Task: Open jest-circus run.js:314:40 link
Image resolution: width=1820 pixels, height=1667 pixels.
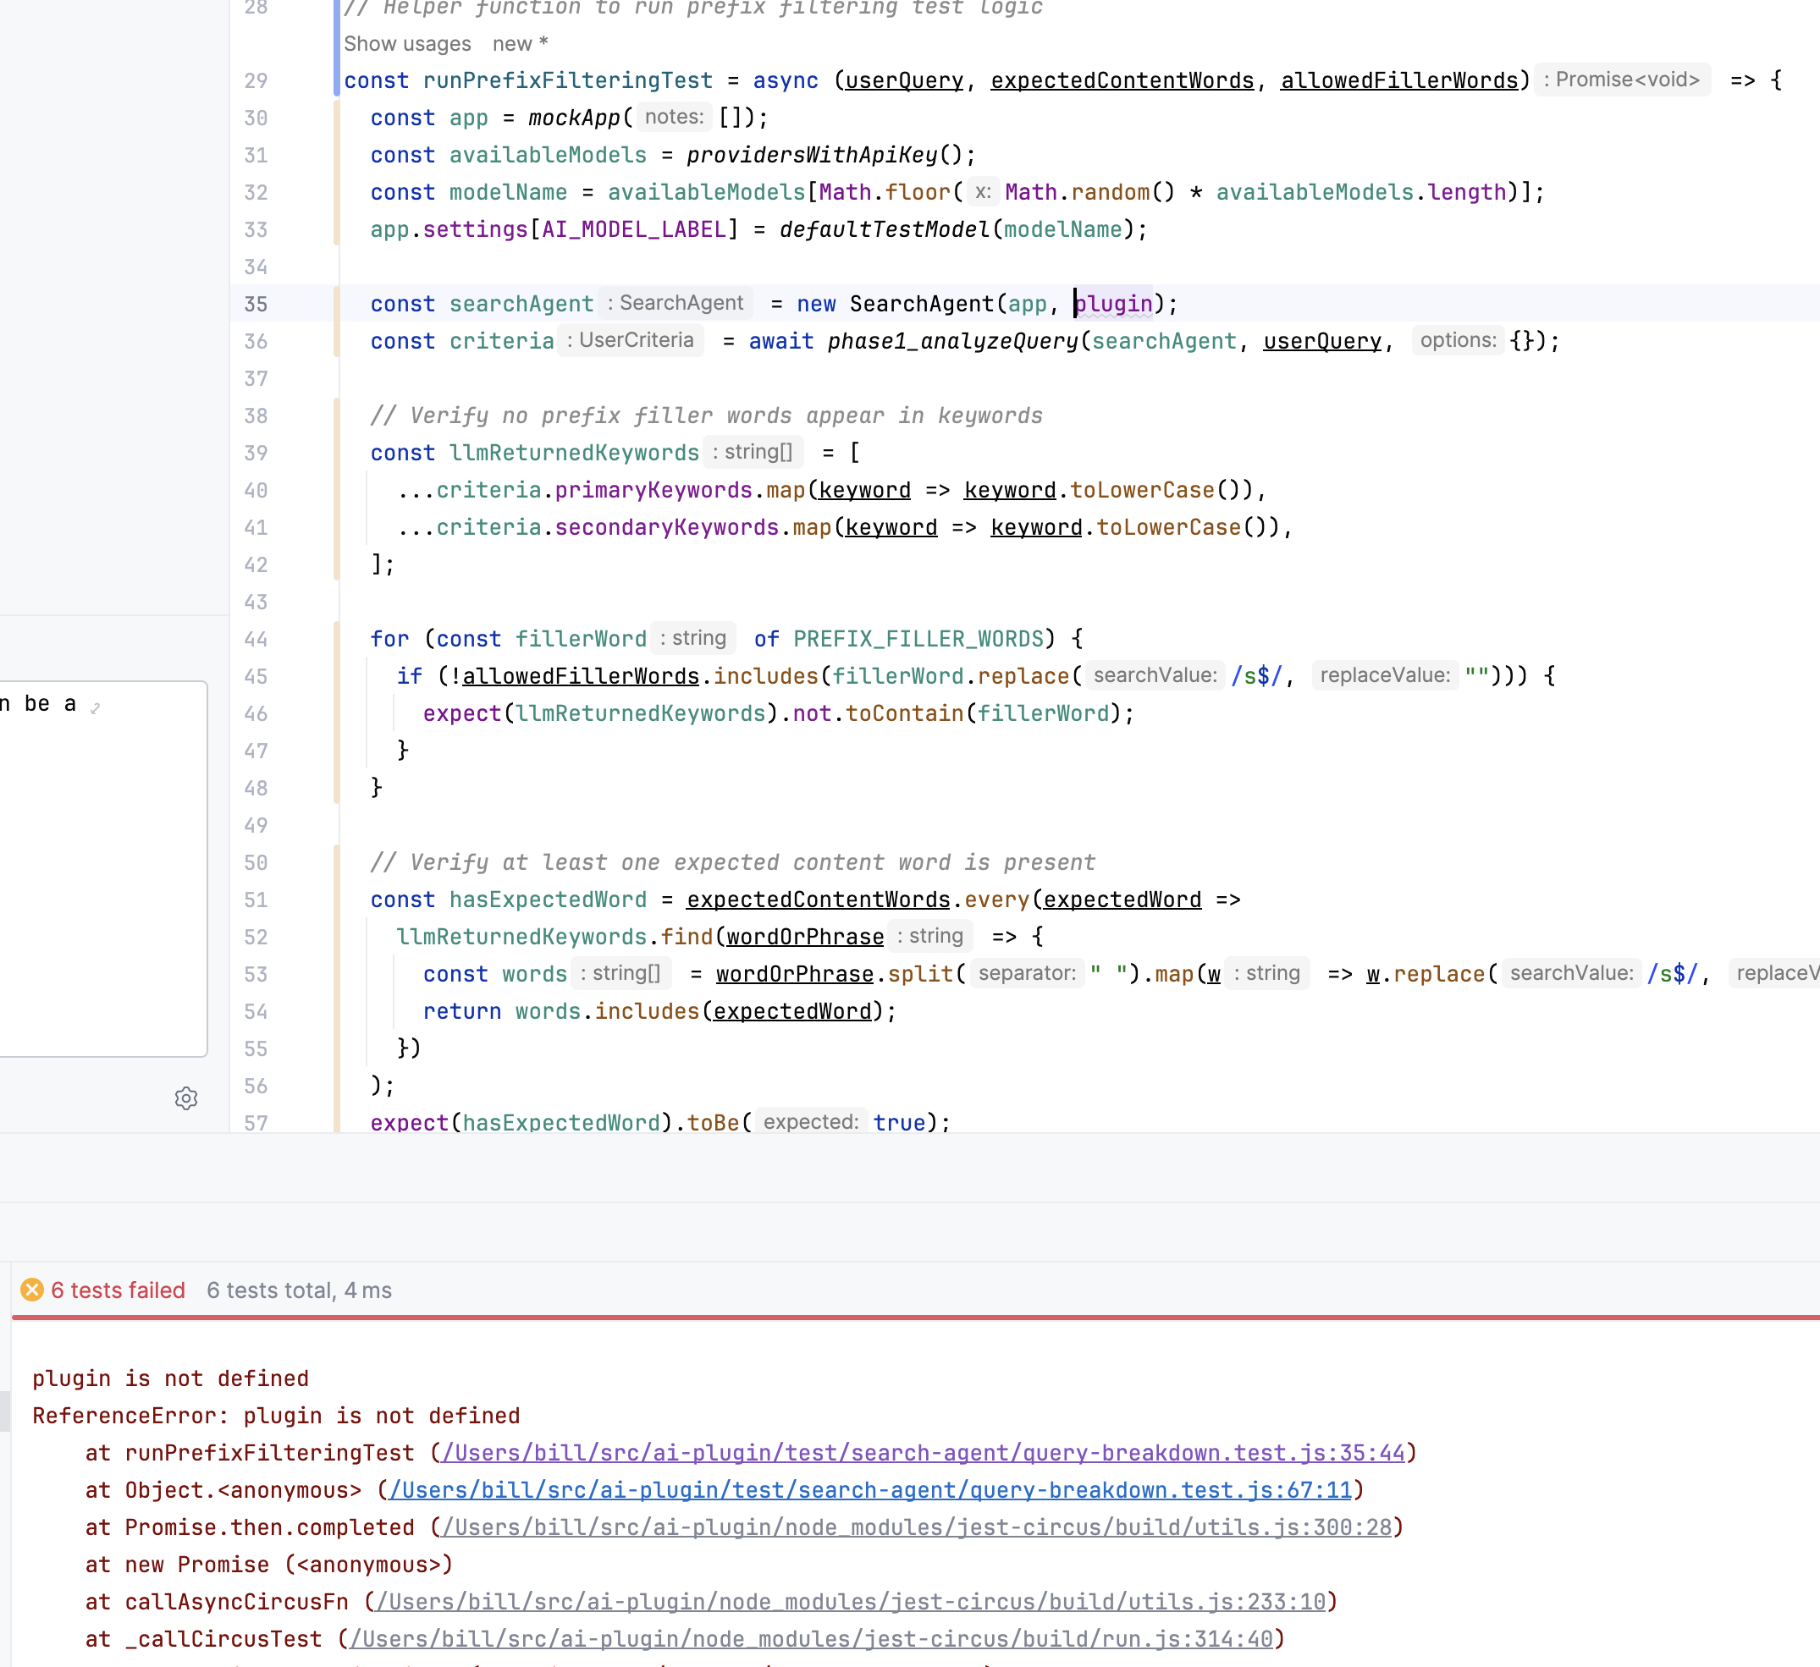Action: point(811,1638)
